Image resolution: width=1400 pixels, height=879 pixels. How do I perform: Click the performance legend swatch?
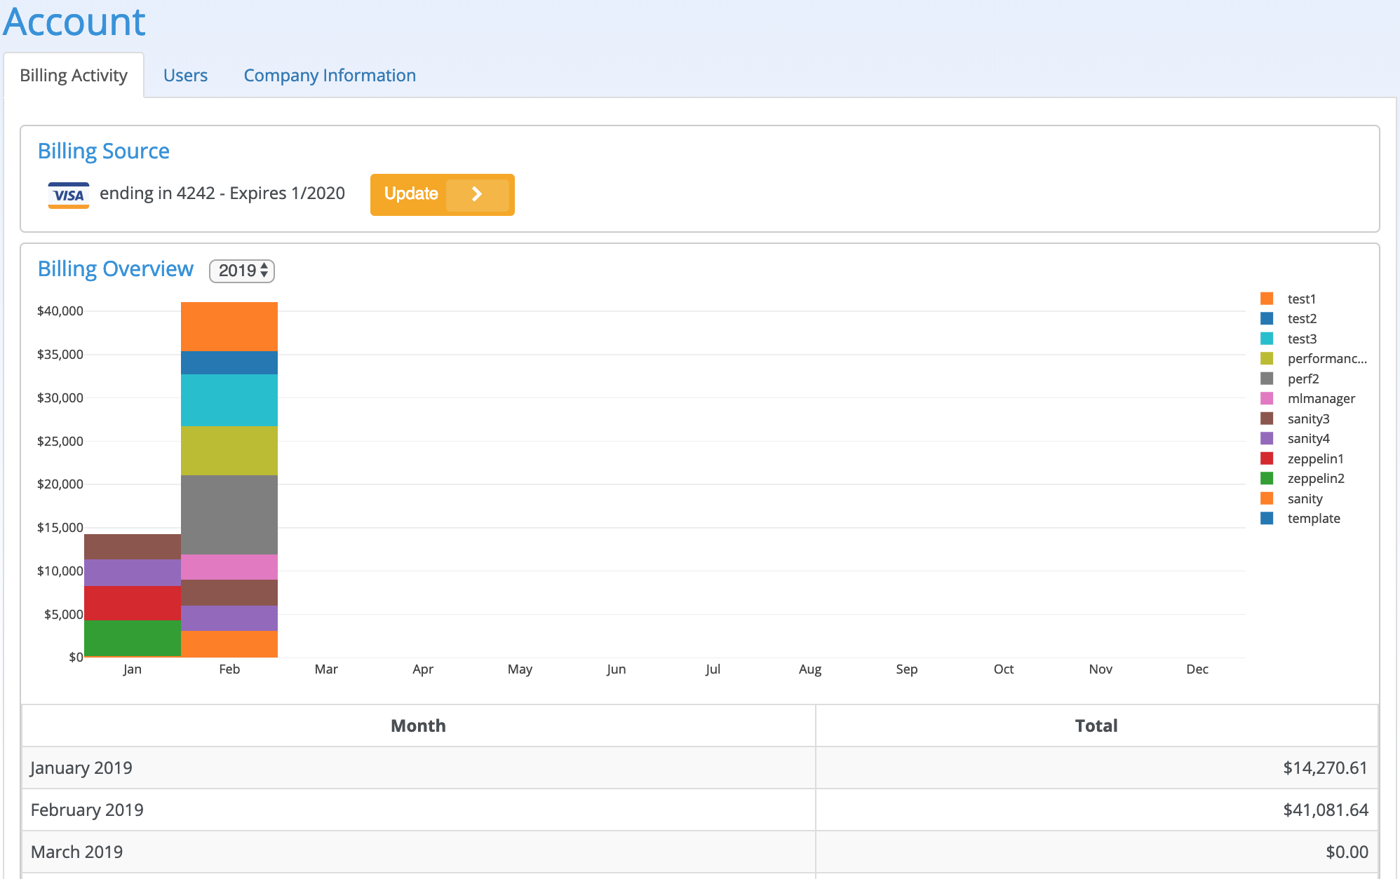[1267, 358]
